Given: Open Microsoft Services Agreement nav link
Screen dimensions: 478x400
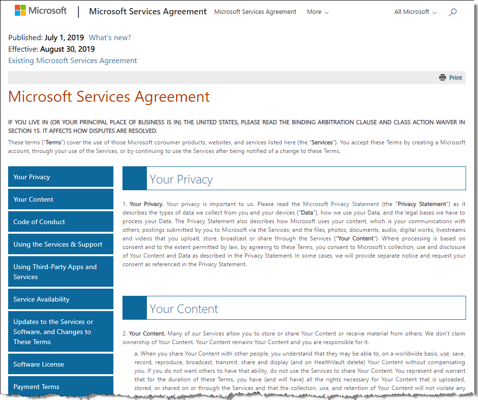Looking at the screenshot, I should (x=255, y=12).
